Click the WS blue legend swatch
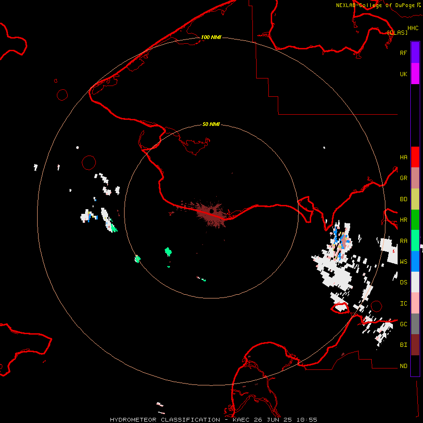 415,261
